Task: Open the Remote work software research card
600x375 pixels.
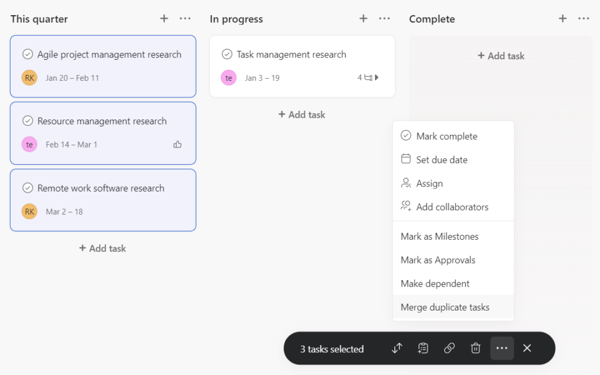Action: click(x=101, y=189)
